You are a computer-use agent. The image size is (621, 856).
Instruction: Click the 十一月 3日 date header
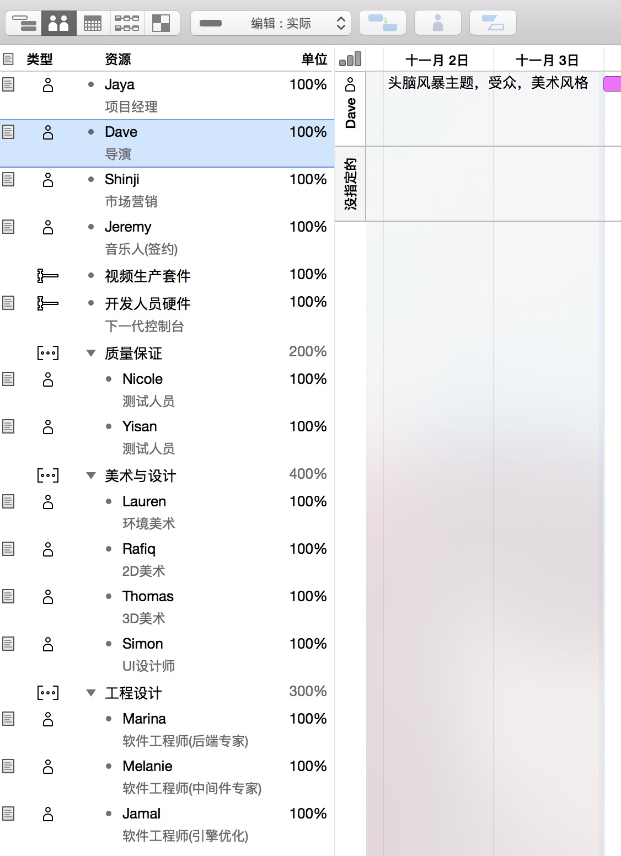pos(547,60)
